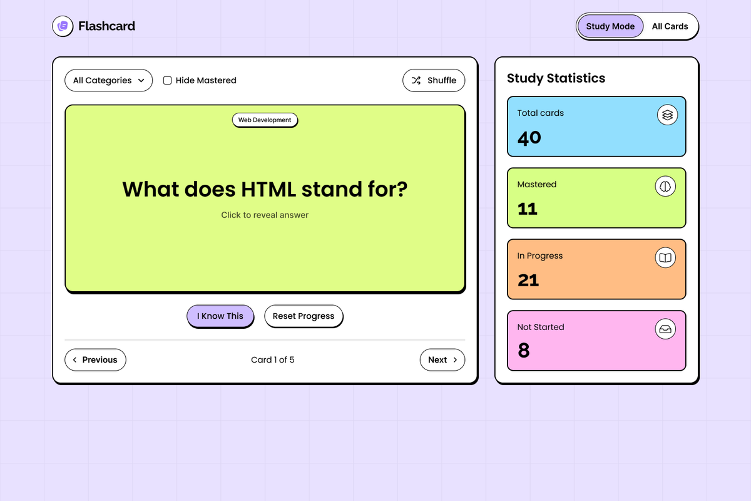Click the Not Started statistics card
751x501 pixels.
coord(596,340)
